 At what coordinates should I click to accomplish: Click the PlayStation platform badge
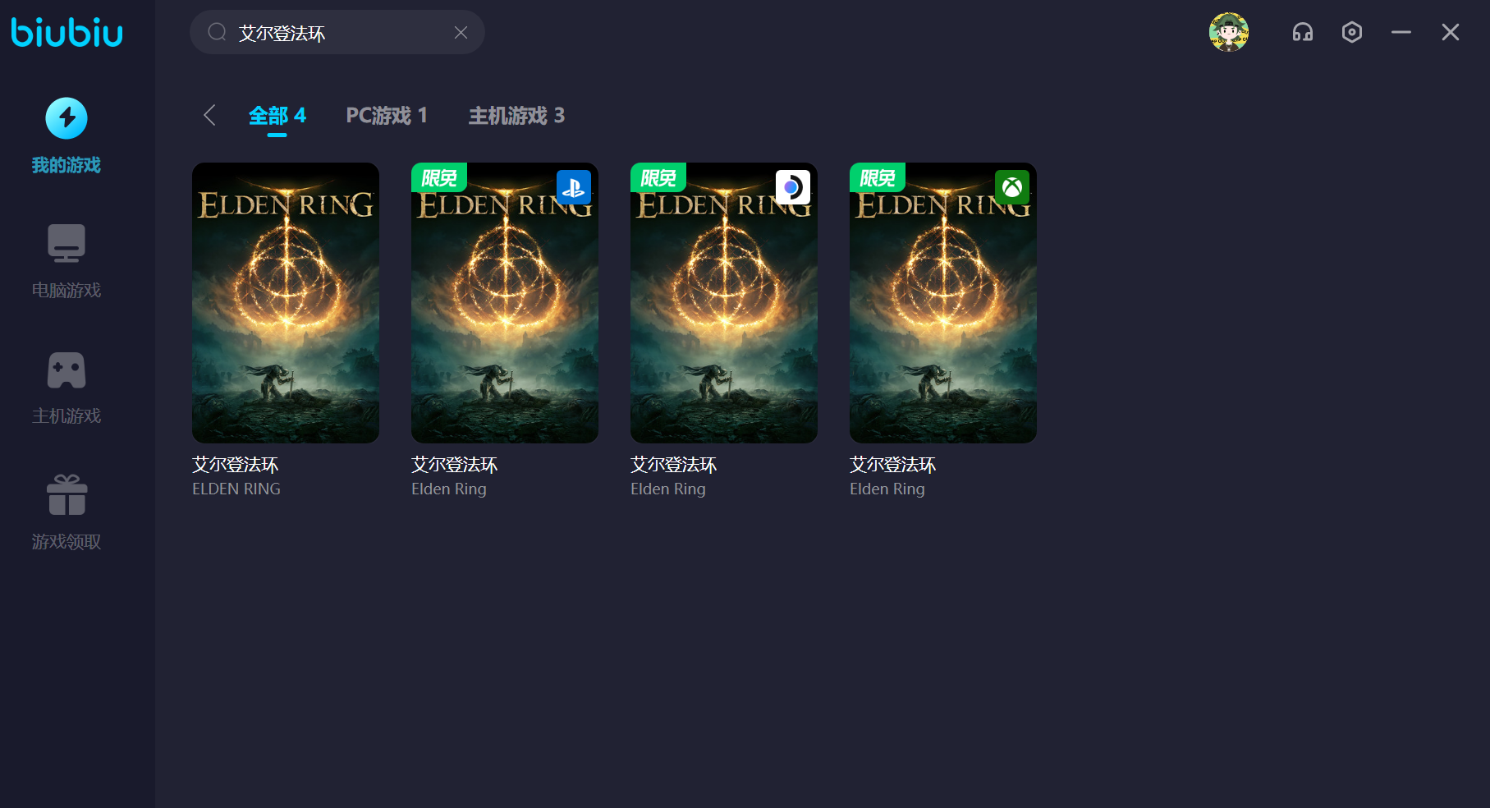574,187
